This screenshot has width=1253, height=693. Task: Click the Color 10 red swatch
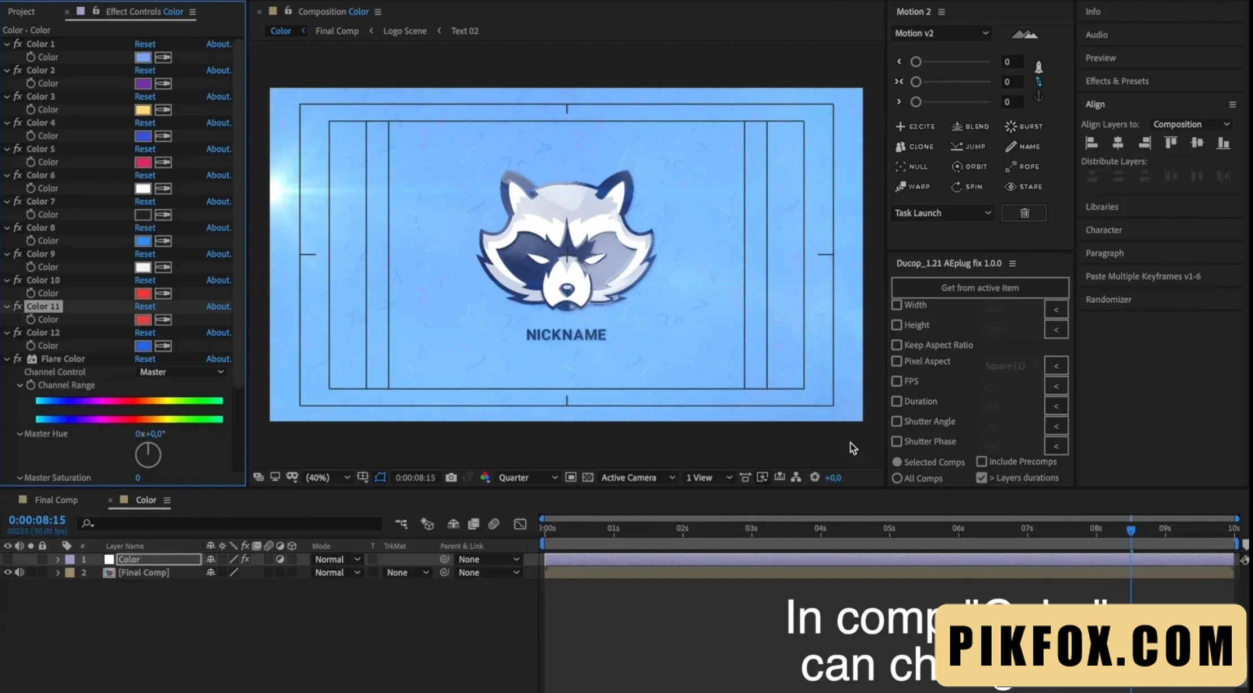(143, 294)
